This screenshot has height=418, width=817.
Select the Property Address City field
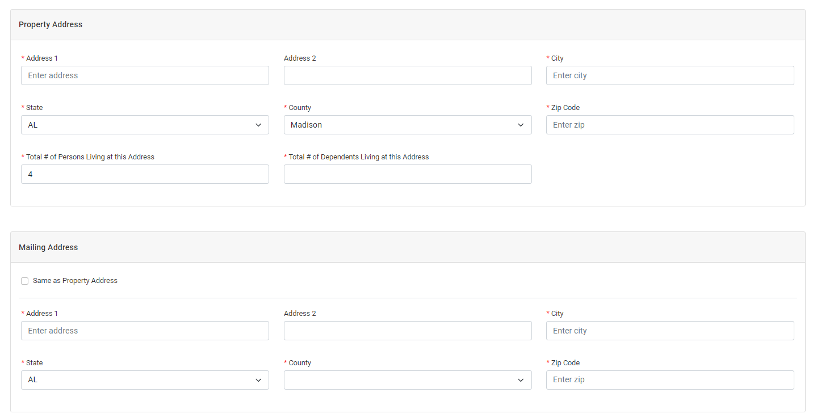point(670,75)
